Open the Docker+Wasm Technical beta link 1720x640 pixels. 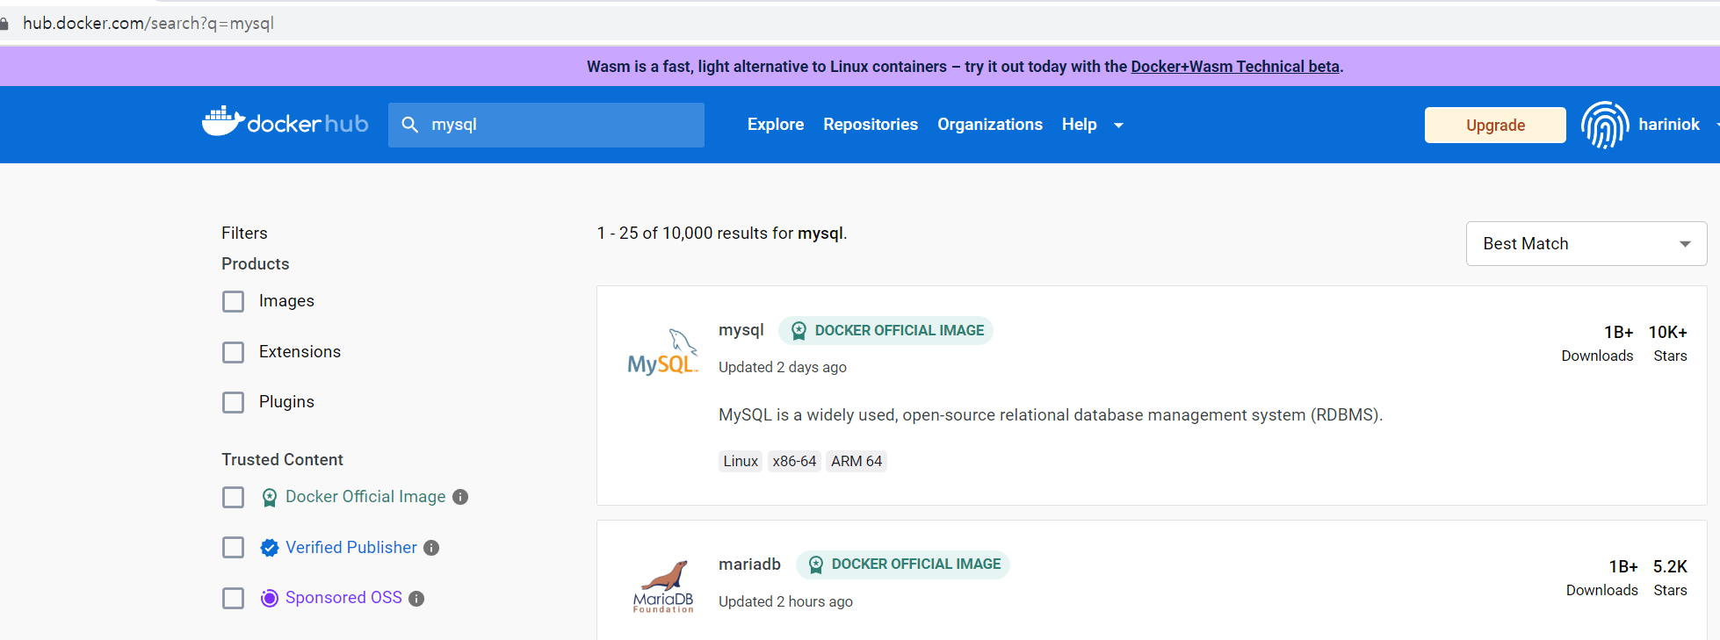pyautogui.click(x=1235, y=67)
